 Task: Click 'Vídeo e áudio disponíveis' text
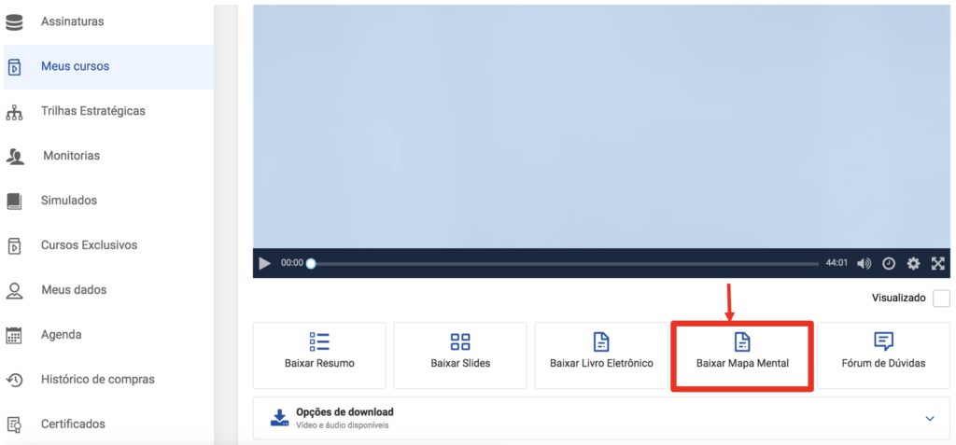coord(342,425)
